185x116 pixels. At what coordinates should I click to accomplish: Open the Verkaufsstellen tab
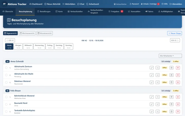75,12
